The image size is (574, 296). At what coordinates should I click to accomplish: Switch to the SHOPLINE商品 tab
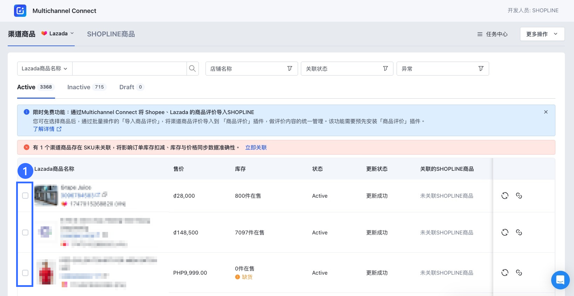[111, 34]
